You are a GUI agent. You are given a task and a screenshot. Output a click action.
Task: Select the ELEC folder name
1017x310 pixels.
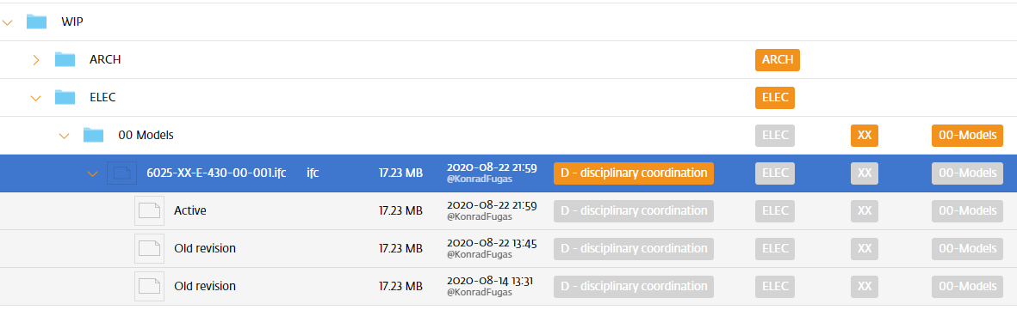(x=102, y=98)
